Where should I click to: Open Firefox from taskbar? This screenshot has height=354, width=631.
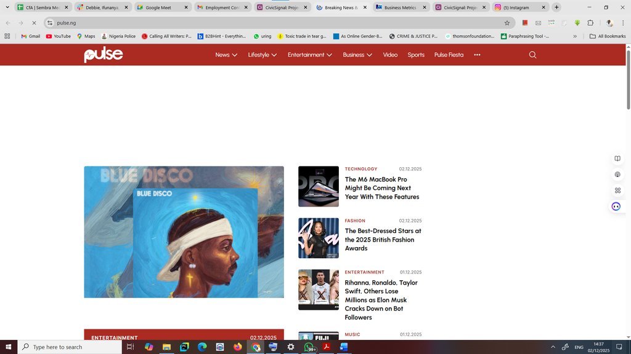pyautogui.click(x=237, y=347)
